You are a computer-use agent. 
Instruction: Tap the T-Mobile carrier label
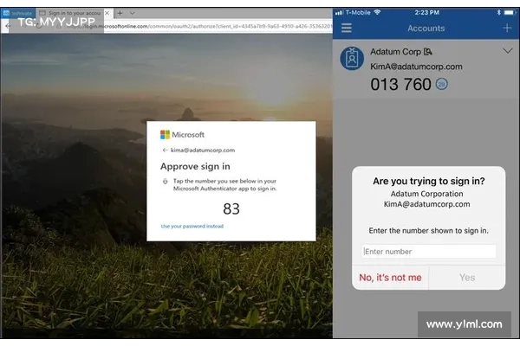pyautogui.click(x=358, y=13)
